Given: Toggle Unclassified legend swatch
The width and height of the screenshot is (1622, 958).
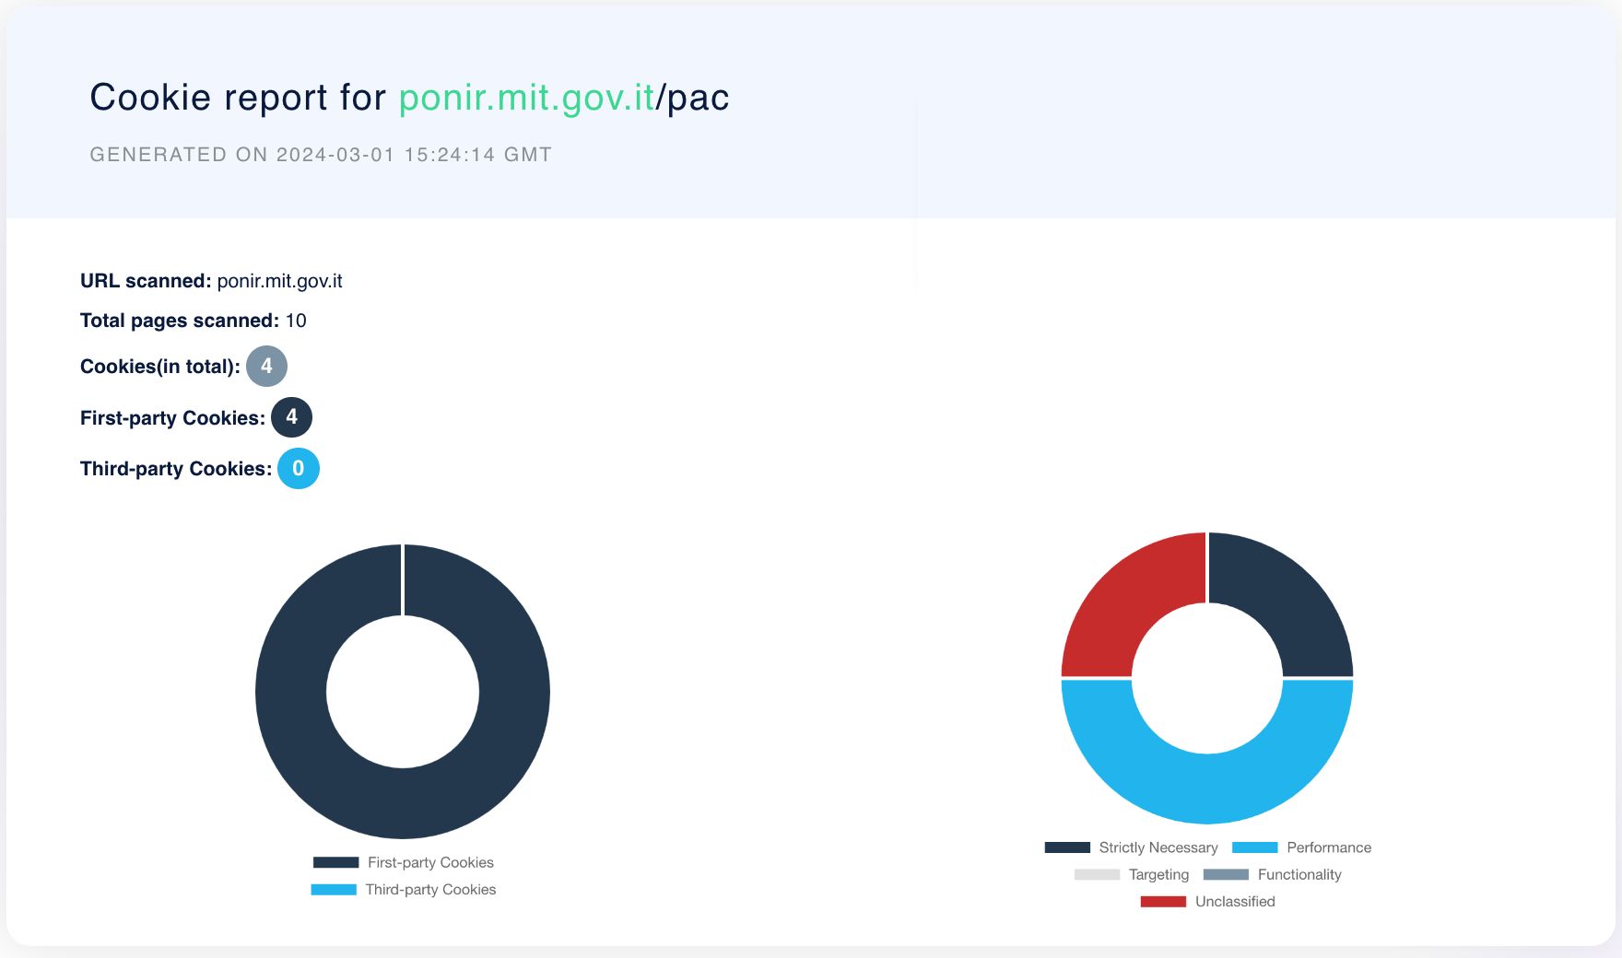Looking at the screenshot, I should pyautogui.click(x=1163, y=902).
